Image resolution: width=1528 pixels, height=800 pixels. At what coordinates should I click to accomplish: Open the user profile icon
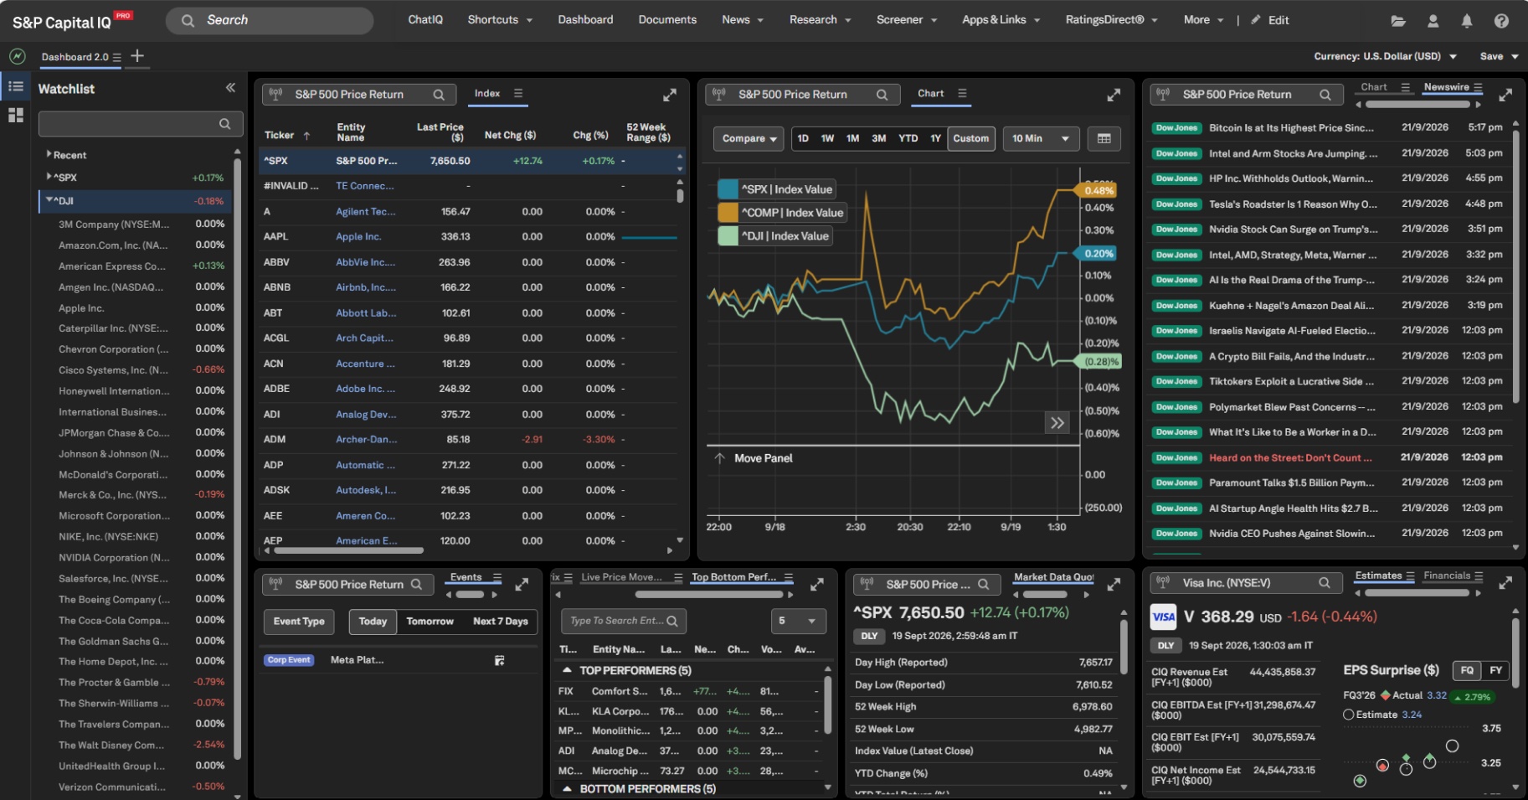point(1433,21)
